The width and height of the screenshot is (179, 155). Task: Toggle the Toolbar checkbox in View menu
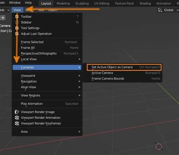(17, 17)
